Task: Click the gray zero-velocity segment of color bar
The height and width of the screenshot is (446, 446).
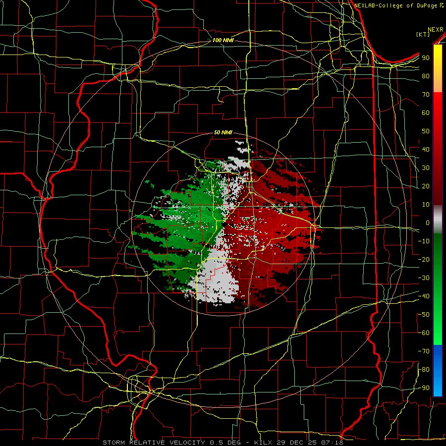Action: tap(438, 219)
